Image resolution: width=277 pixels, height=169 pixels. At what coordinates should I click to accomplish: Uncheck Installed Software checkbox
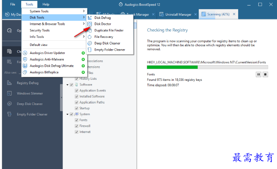click(76, 97)
